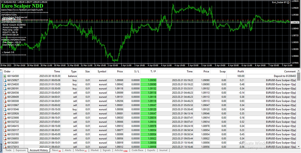Sort history by the Order column header
Viewport: 301px width, 153px height.
(x=14, y=71)
